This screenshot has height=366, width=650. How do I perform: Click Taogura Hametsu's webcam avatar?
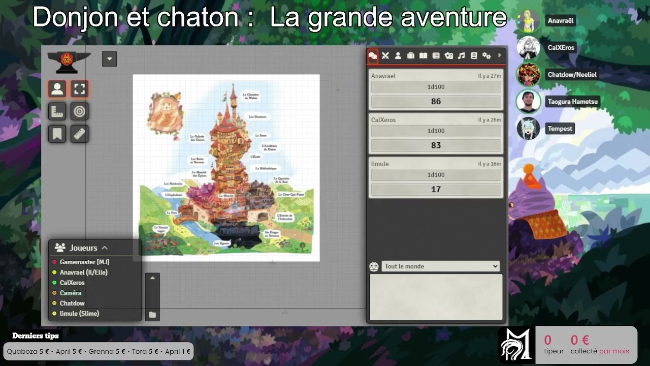pyautogui.click(x=528, y=102)
